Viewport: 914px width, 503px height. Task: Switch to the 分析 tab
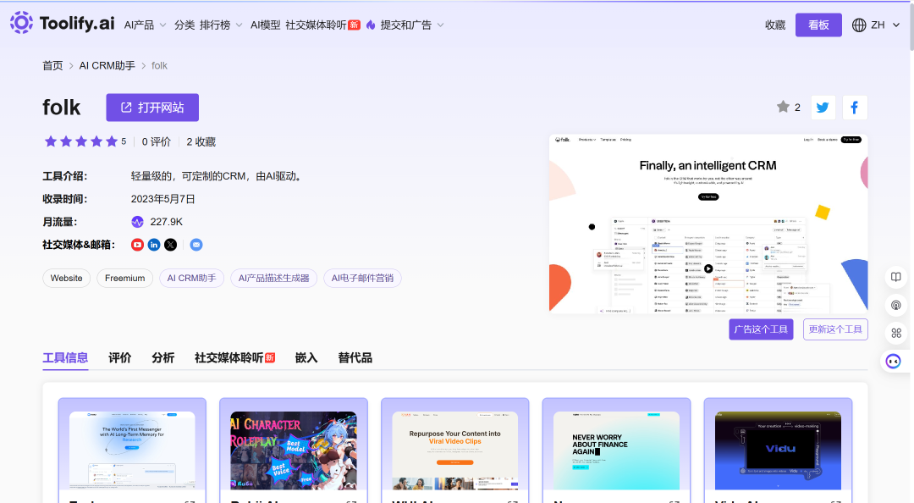162,357
